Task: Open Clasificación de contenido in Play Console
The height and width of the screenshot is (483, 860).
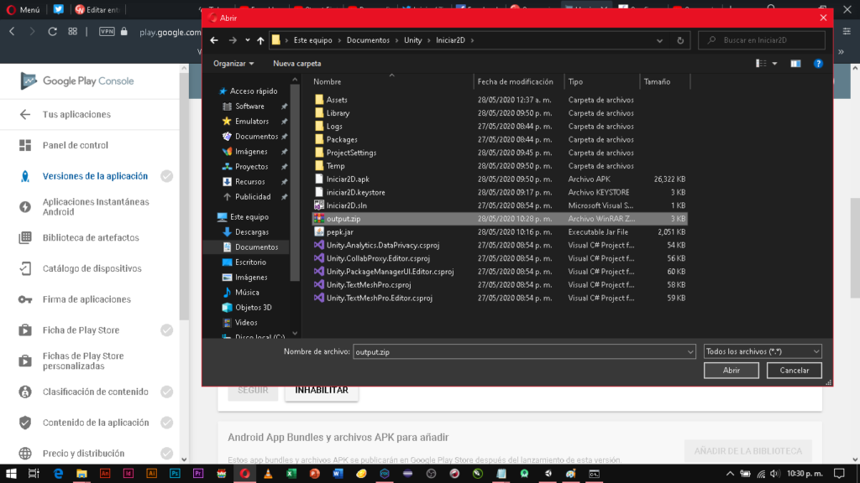Action: [x=96, y=392]
